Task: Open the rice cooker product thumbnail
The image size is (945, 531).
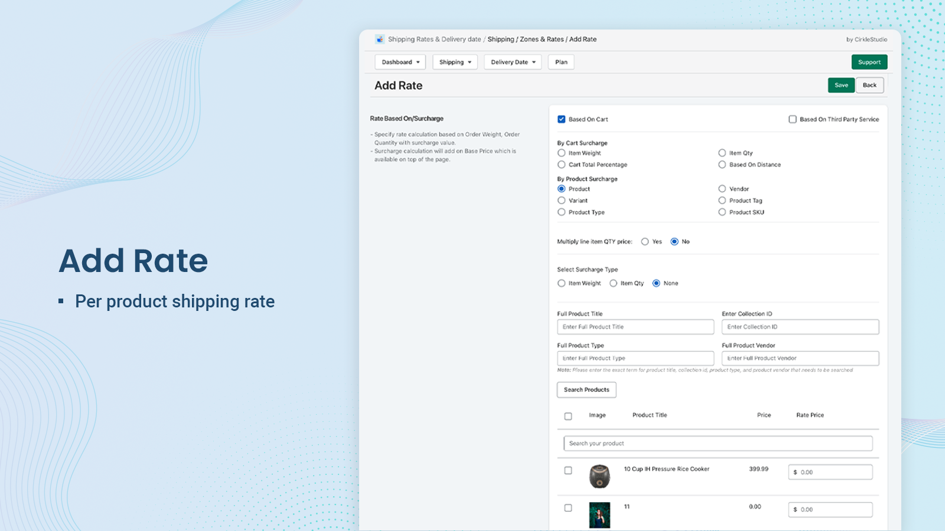Action: click(599, 476)
